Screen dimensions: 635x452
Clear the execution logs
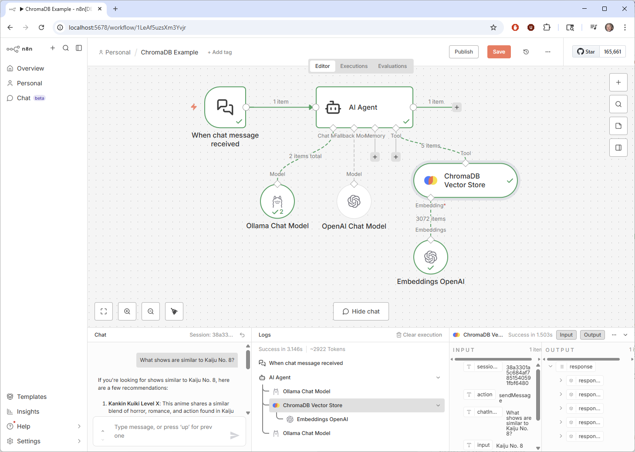click(419, 335)
